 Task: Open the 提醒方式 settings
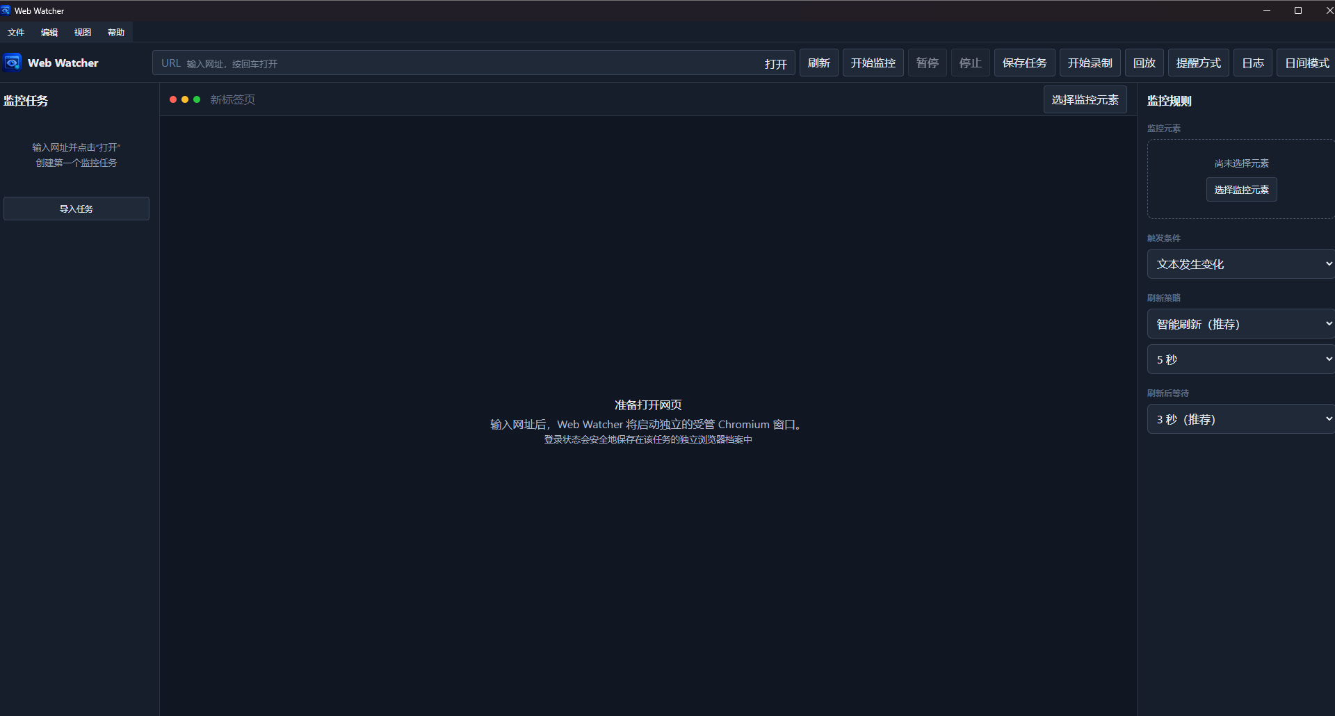(1199, 63)
